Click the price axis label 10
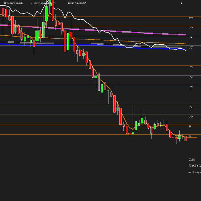 (x=191, y=117)
